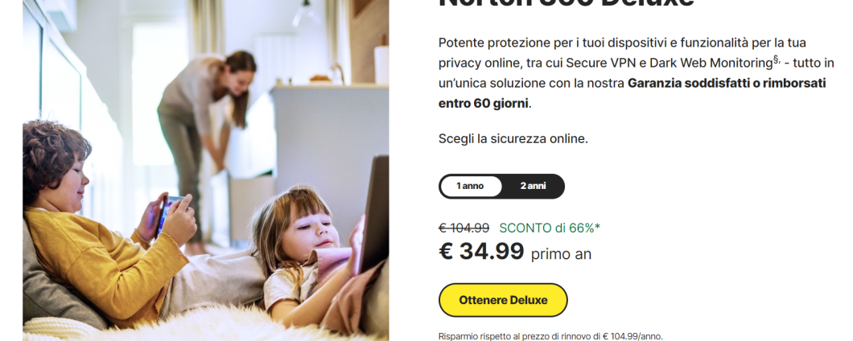Click the € 34.99 price
The width and height of the screenshot is (853, 341).
pyautogui.click(x=481, y=252)
